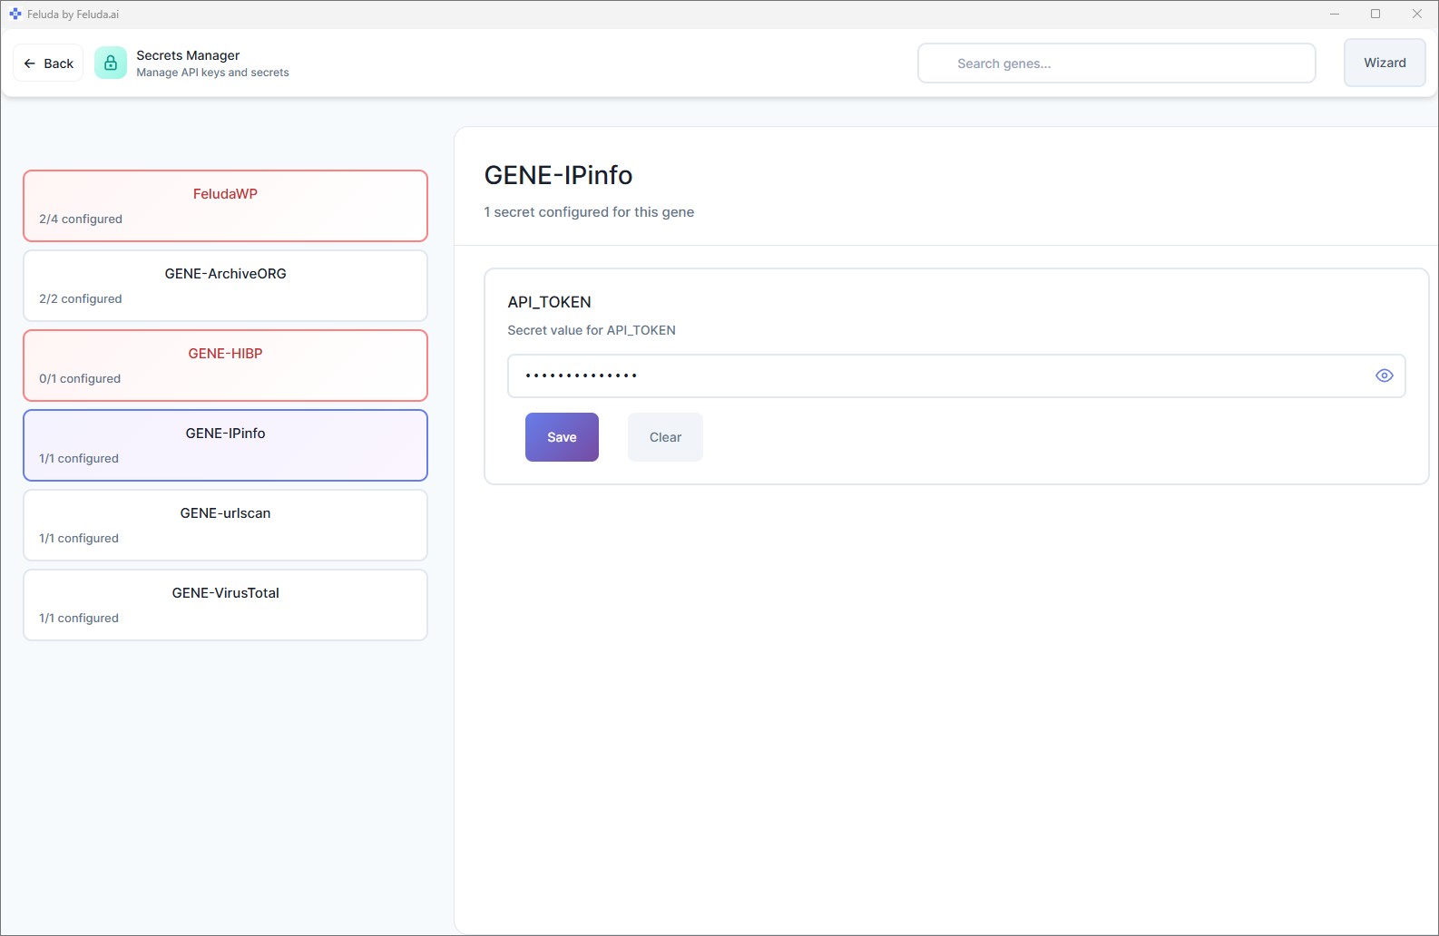The image size is (1439, 936).
Task: Select the FeludaWP gene card
Action: coord(225,206)
